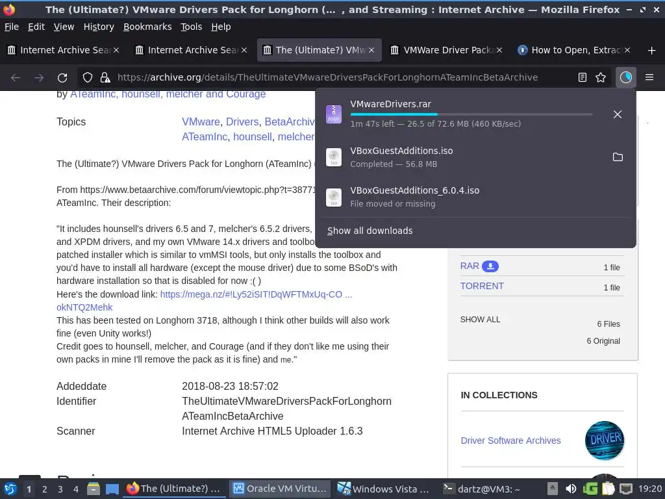This screenshot has width=665, height=499.
Task: Open new browser tab with plus
Action: [x=652, y=51]
